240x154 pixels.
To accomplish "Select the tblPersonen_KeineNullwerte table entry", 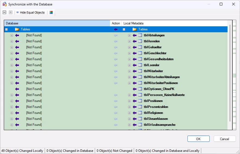I will click(x=164, y=95).
